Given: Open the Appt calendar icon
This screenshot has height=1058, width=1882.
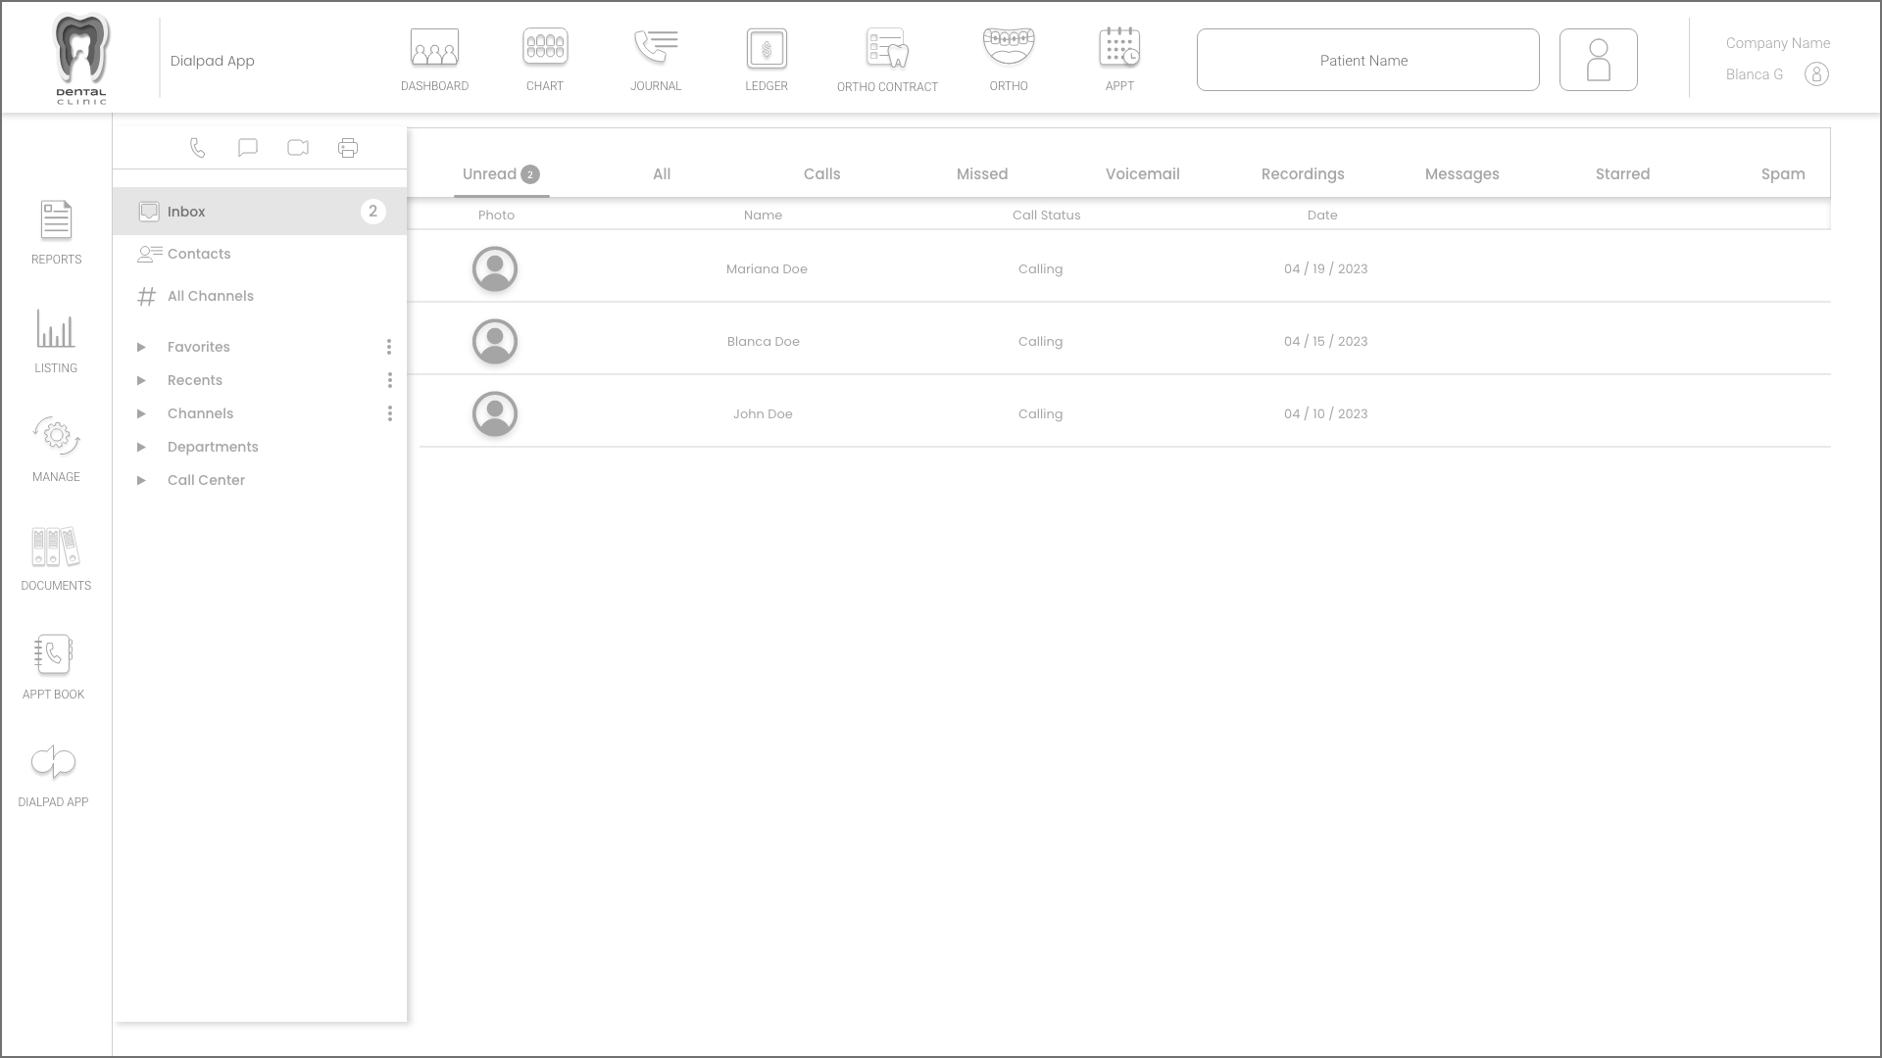Looking at the screenshot, I should coord(1119,47).
